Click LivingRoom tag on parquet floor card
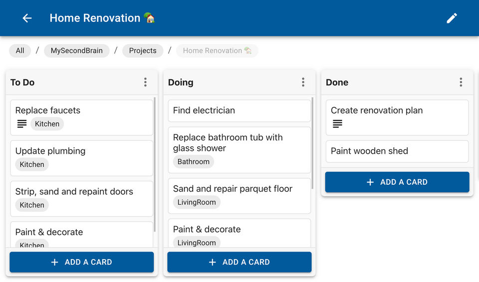The height and width of the screenshot is (282, 479). click(x=197, y=202)
